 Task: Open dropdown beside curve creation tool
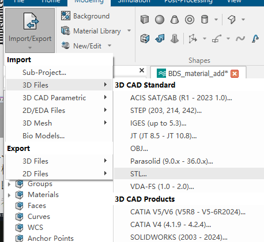(x=228, y=39)
